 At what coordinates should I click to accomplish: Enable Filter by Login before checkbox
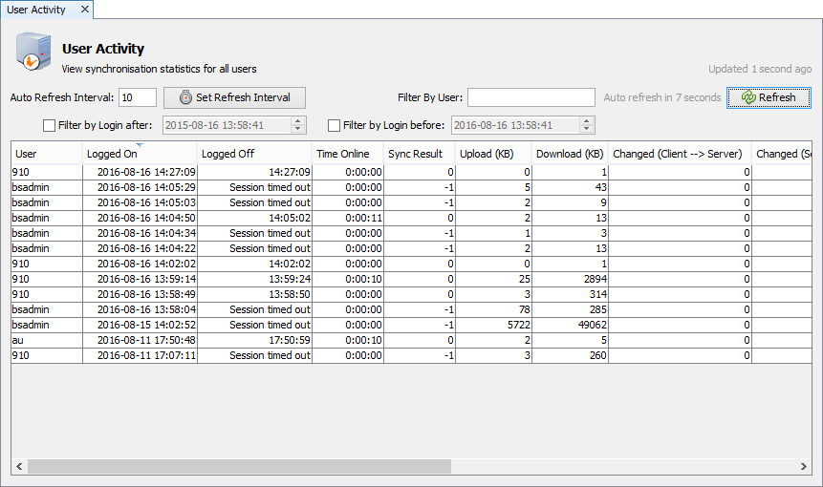point(335,125)
